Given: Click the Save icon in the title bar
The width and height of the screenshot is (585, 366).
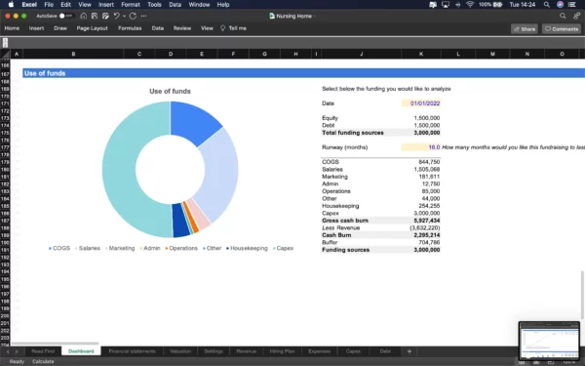Looking at the screenshot, I should (95, 16).
